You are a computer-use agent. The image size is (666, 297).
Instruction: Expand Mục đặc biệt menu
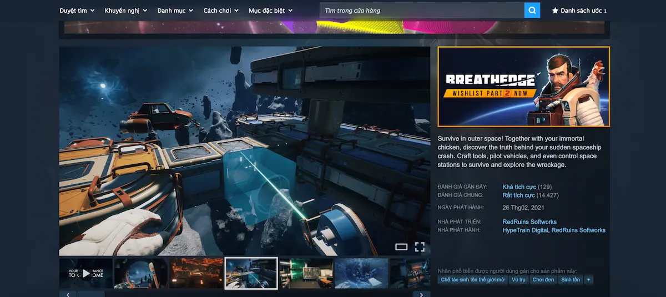(271, 11)
